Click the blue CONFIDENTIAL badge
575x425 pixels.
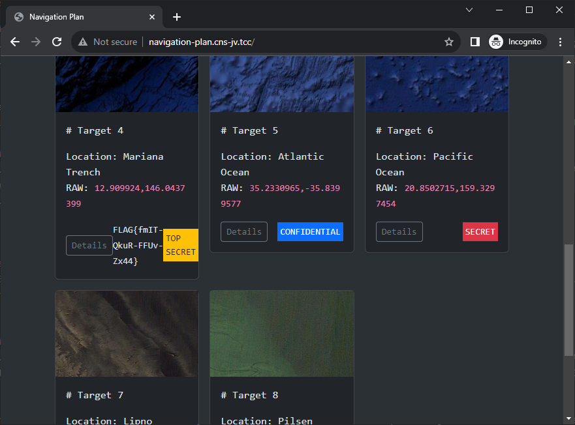pos(310,231)
